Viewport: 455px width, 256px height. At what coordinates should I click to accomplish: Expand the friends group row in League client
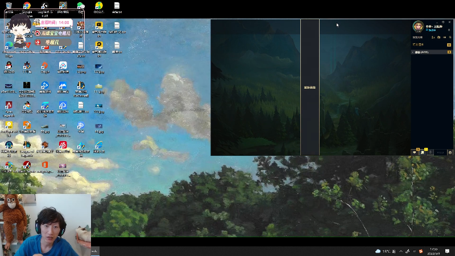pos(432,52)
